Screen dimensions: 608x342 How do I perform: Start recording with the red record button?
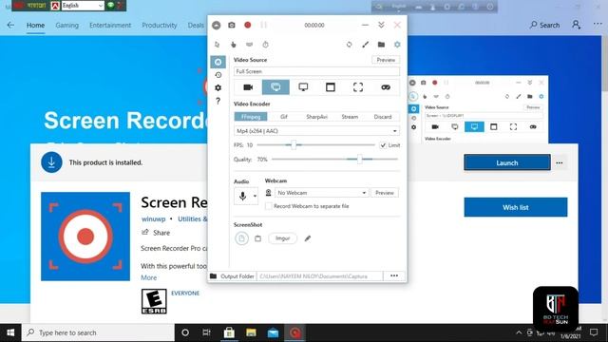pyautogui.click(x=247, y=26)
